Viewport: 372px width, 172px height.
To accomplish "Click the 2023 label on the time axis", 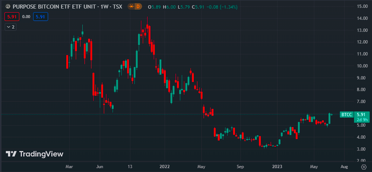I will [277, 167].
